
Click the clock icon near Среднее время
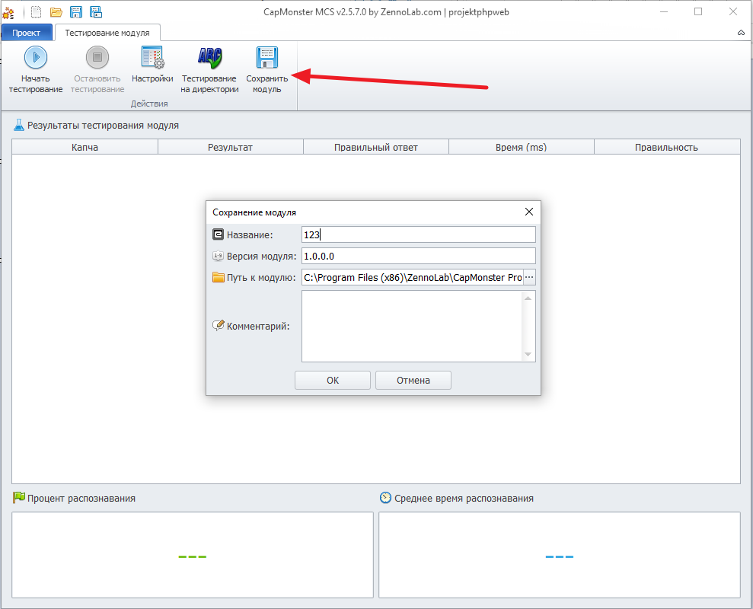385,498
